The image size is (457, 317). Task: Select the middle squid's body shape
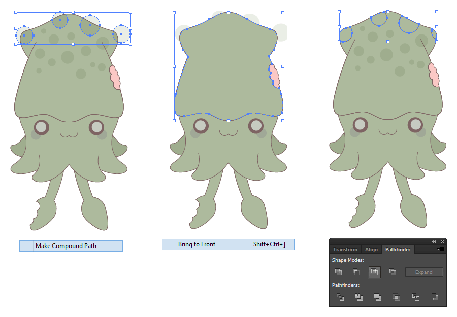coord(228,66)
